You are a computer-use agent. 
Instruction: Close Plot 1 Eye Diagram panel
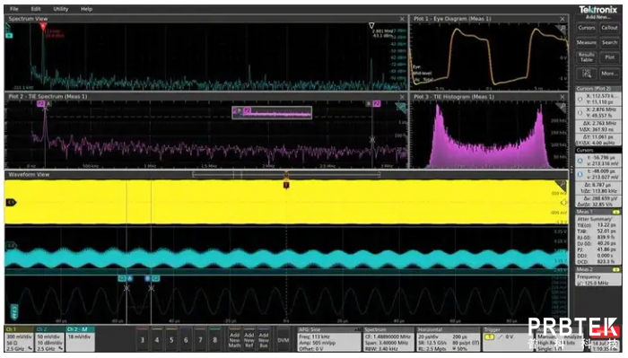563,19
